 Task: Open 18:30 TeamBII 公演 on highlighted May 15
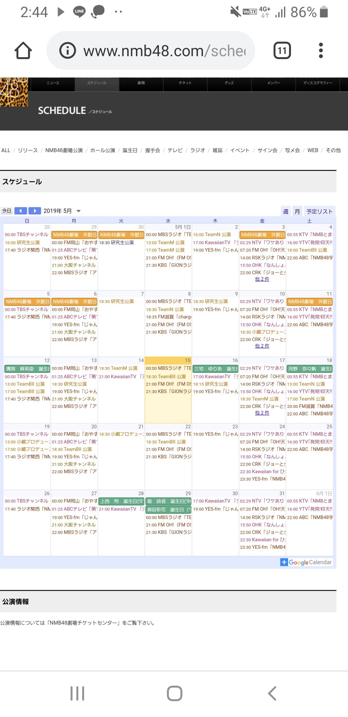tap(166, 377)
